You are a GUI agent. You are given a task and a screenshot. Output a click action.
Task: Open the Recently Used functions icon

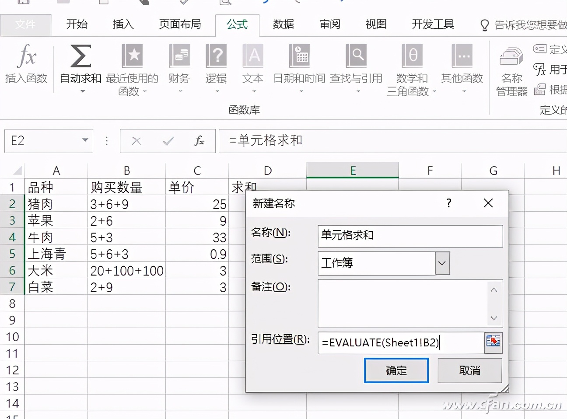point(132,56)
